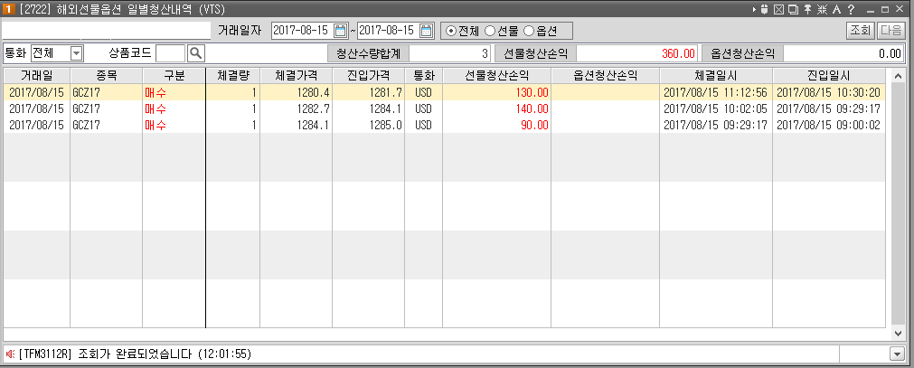Click the 상품코드 magnifier search icon
This screenshot has height=368, width=914.
click(195, 53)
